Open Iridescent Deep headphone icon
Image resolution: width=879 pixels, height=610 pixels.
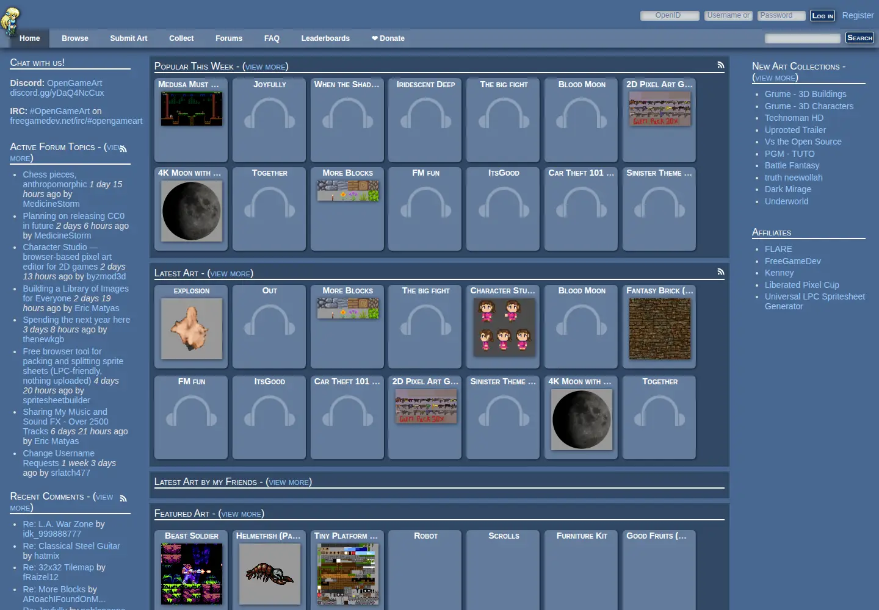click(425, 113)
